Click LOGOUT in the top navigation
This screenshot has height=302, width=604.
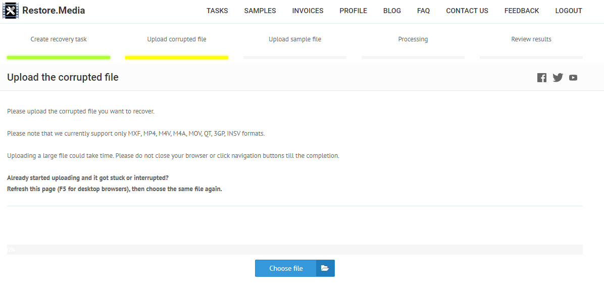(569, 11)
